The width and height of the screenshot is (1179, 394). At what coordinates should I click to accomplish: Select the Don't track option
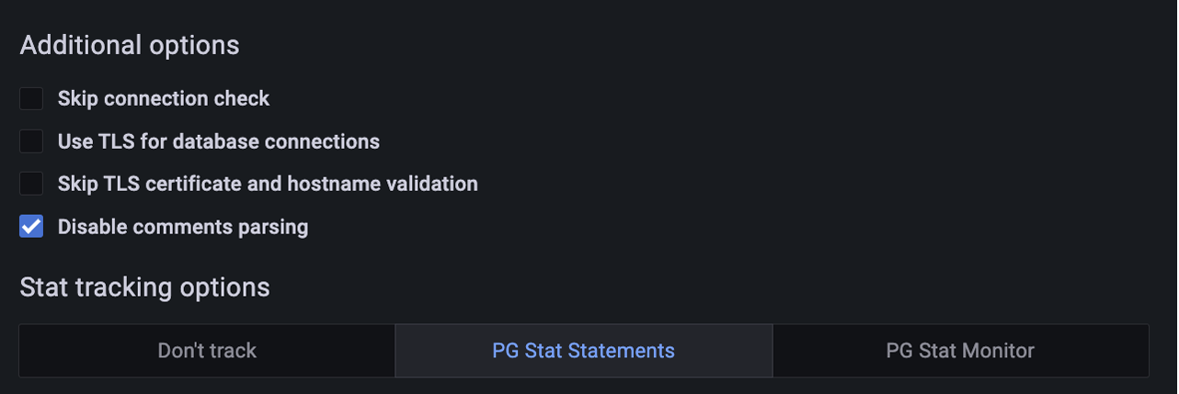point(207,350)
